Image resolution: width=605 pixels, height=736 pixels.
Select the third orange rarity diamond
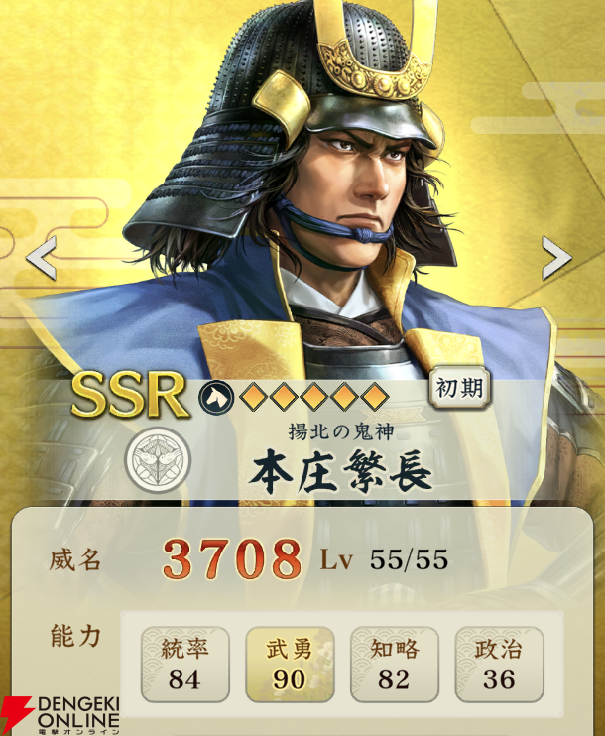click(x=314, y=397)
